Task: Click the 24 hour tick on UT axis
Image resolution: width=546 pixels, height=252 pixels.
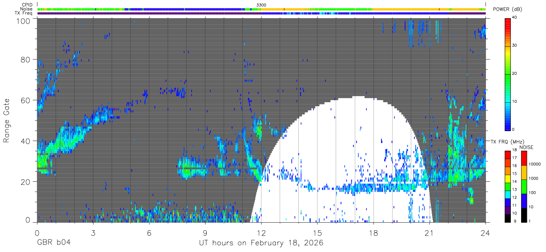Action: [486, 232]
